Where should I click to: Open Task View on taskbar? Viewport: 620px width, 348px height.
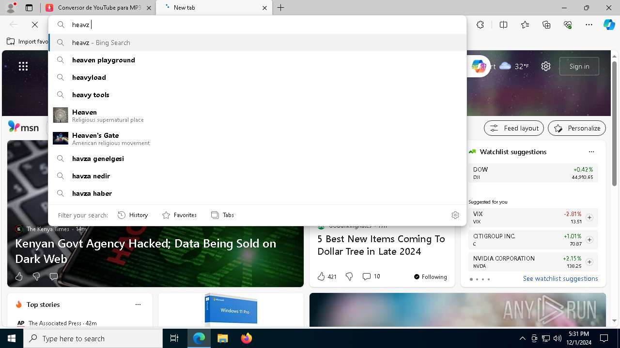click(174, 338)
